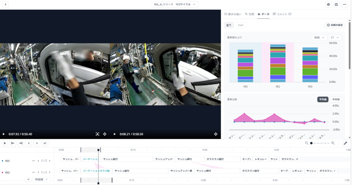Select the 全て view toggle
Image resolution: width=352 pixels, height=185 pixels.
coord(229,25)
